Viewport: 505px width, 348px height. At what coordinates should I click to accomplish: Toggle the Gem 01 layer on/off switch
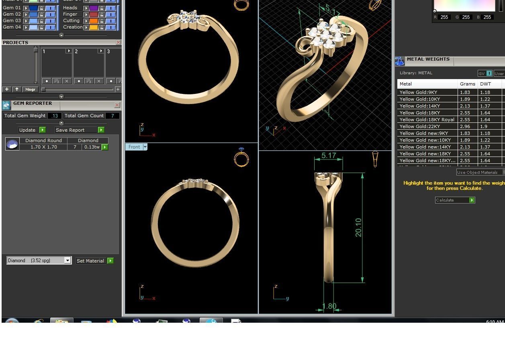(51, 8)
